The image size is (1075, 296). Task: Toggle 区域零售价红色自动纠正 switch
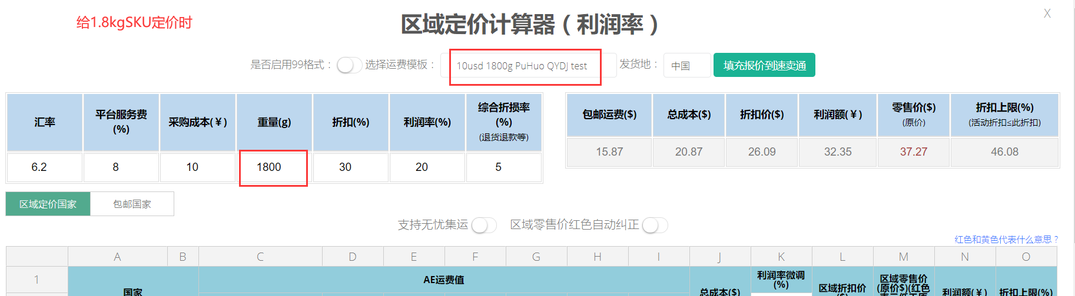tap(655, 226)
